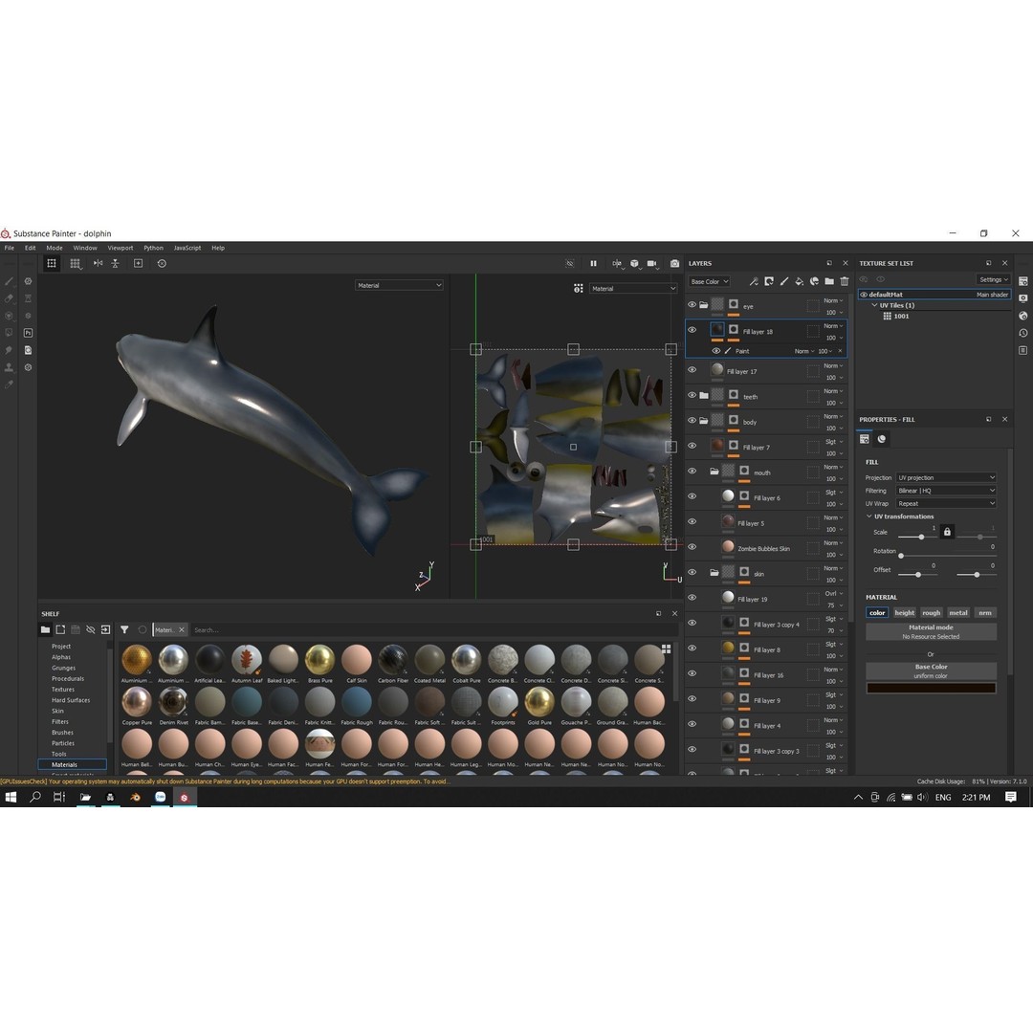Open the 3D cube view mode options
The image size is (1033, 1033).
(x=634, y=264)
